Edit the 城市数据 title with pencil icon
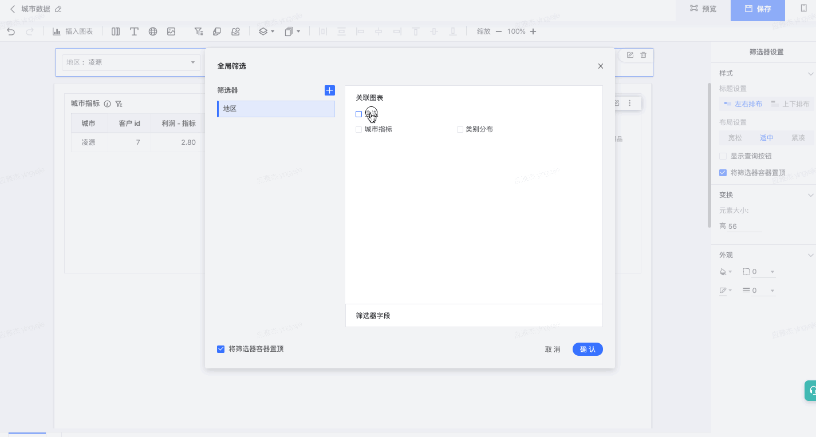Screen dimensions: 816x437 tap(58, 9)
